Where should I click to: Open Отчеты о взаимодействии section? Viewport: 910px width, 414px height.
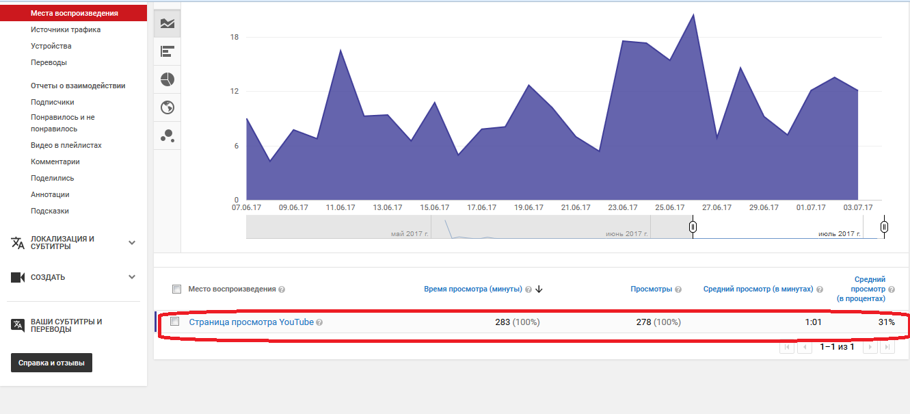pos(78,86)
